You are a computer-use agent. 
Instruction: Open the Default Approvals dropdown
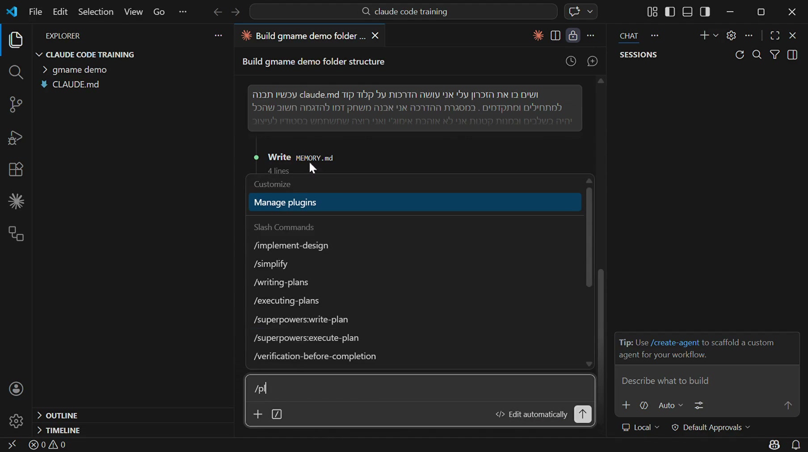click(x=711, y=427)
